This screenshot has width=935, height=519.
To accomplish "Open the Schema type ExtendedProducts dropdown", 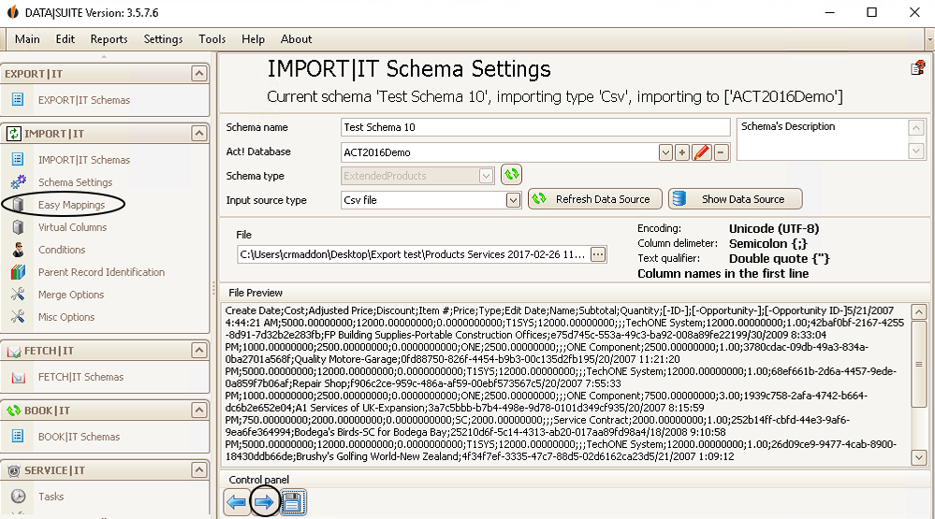I will tap(486, 176).
